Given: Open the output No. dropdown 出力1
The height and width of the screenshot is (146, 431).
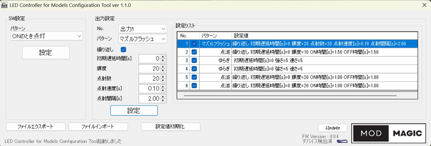Looking at the screenshot, I should point(143,29).
